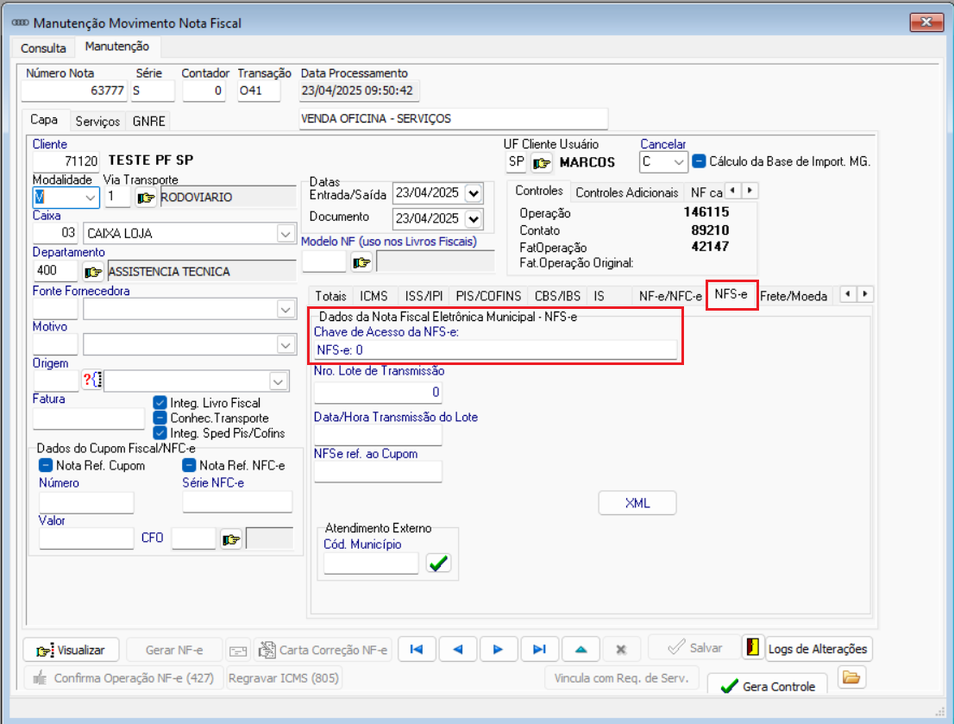The height and width of the screenshot is (724, 954).
Task: Click the XML button
Action: tap(637, 503)
